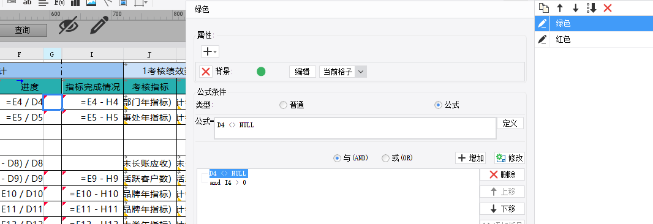Viewport: 653px width, 224px height.
Task: Click the pencil icon beside 绿色
Action: (542, 24)
